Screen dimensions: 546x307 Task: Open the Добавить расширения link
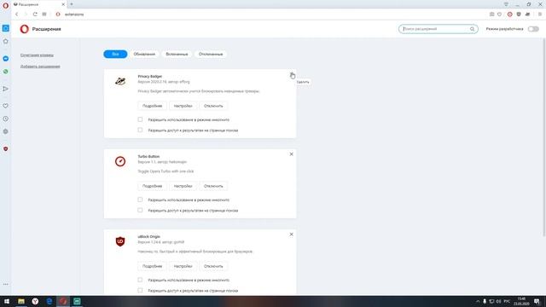[x=40, y=67]
